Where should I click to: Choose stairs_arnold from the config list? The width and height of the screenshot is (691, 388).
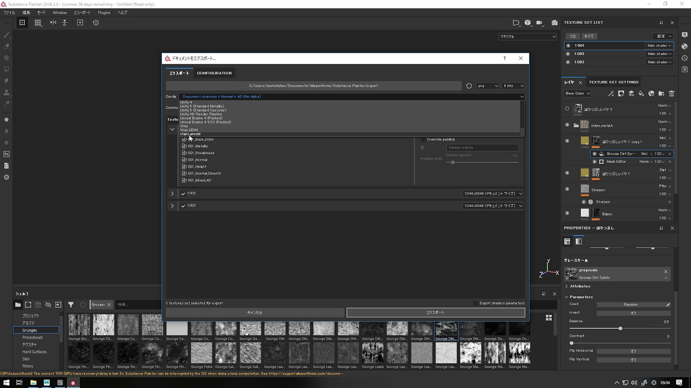click(x=191, y=134)
